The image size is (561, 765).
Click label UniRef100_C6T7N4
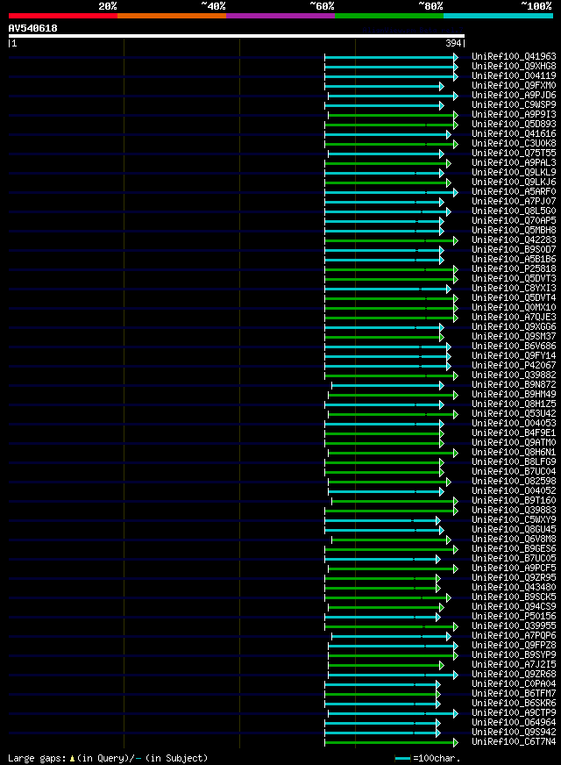pos(514,742)
